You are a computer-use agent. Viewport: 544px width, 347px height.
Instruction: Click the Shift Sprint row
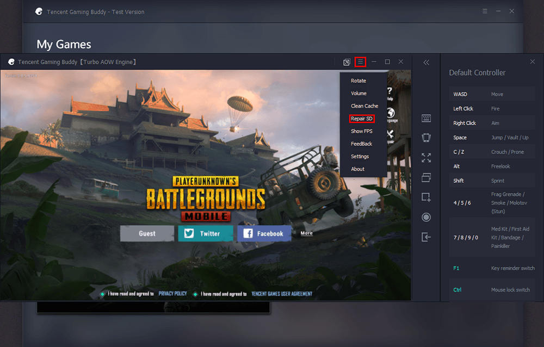click(x=492, y=181)
